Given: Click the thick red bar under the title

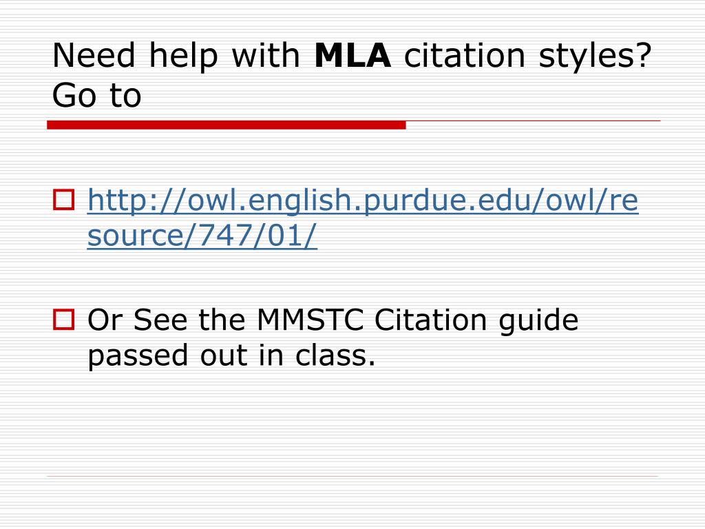Looking at the screenshot, I should click(x=227, y=125).
